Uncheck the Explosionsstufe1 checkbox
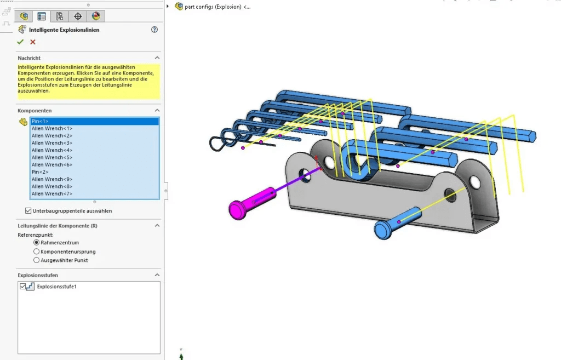561x360 pixels. point(22,286)
